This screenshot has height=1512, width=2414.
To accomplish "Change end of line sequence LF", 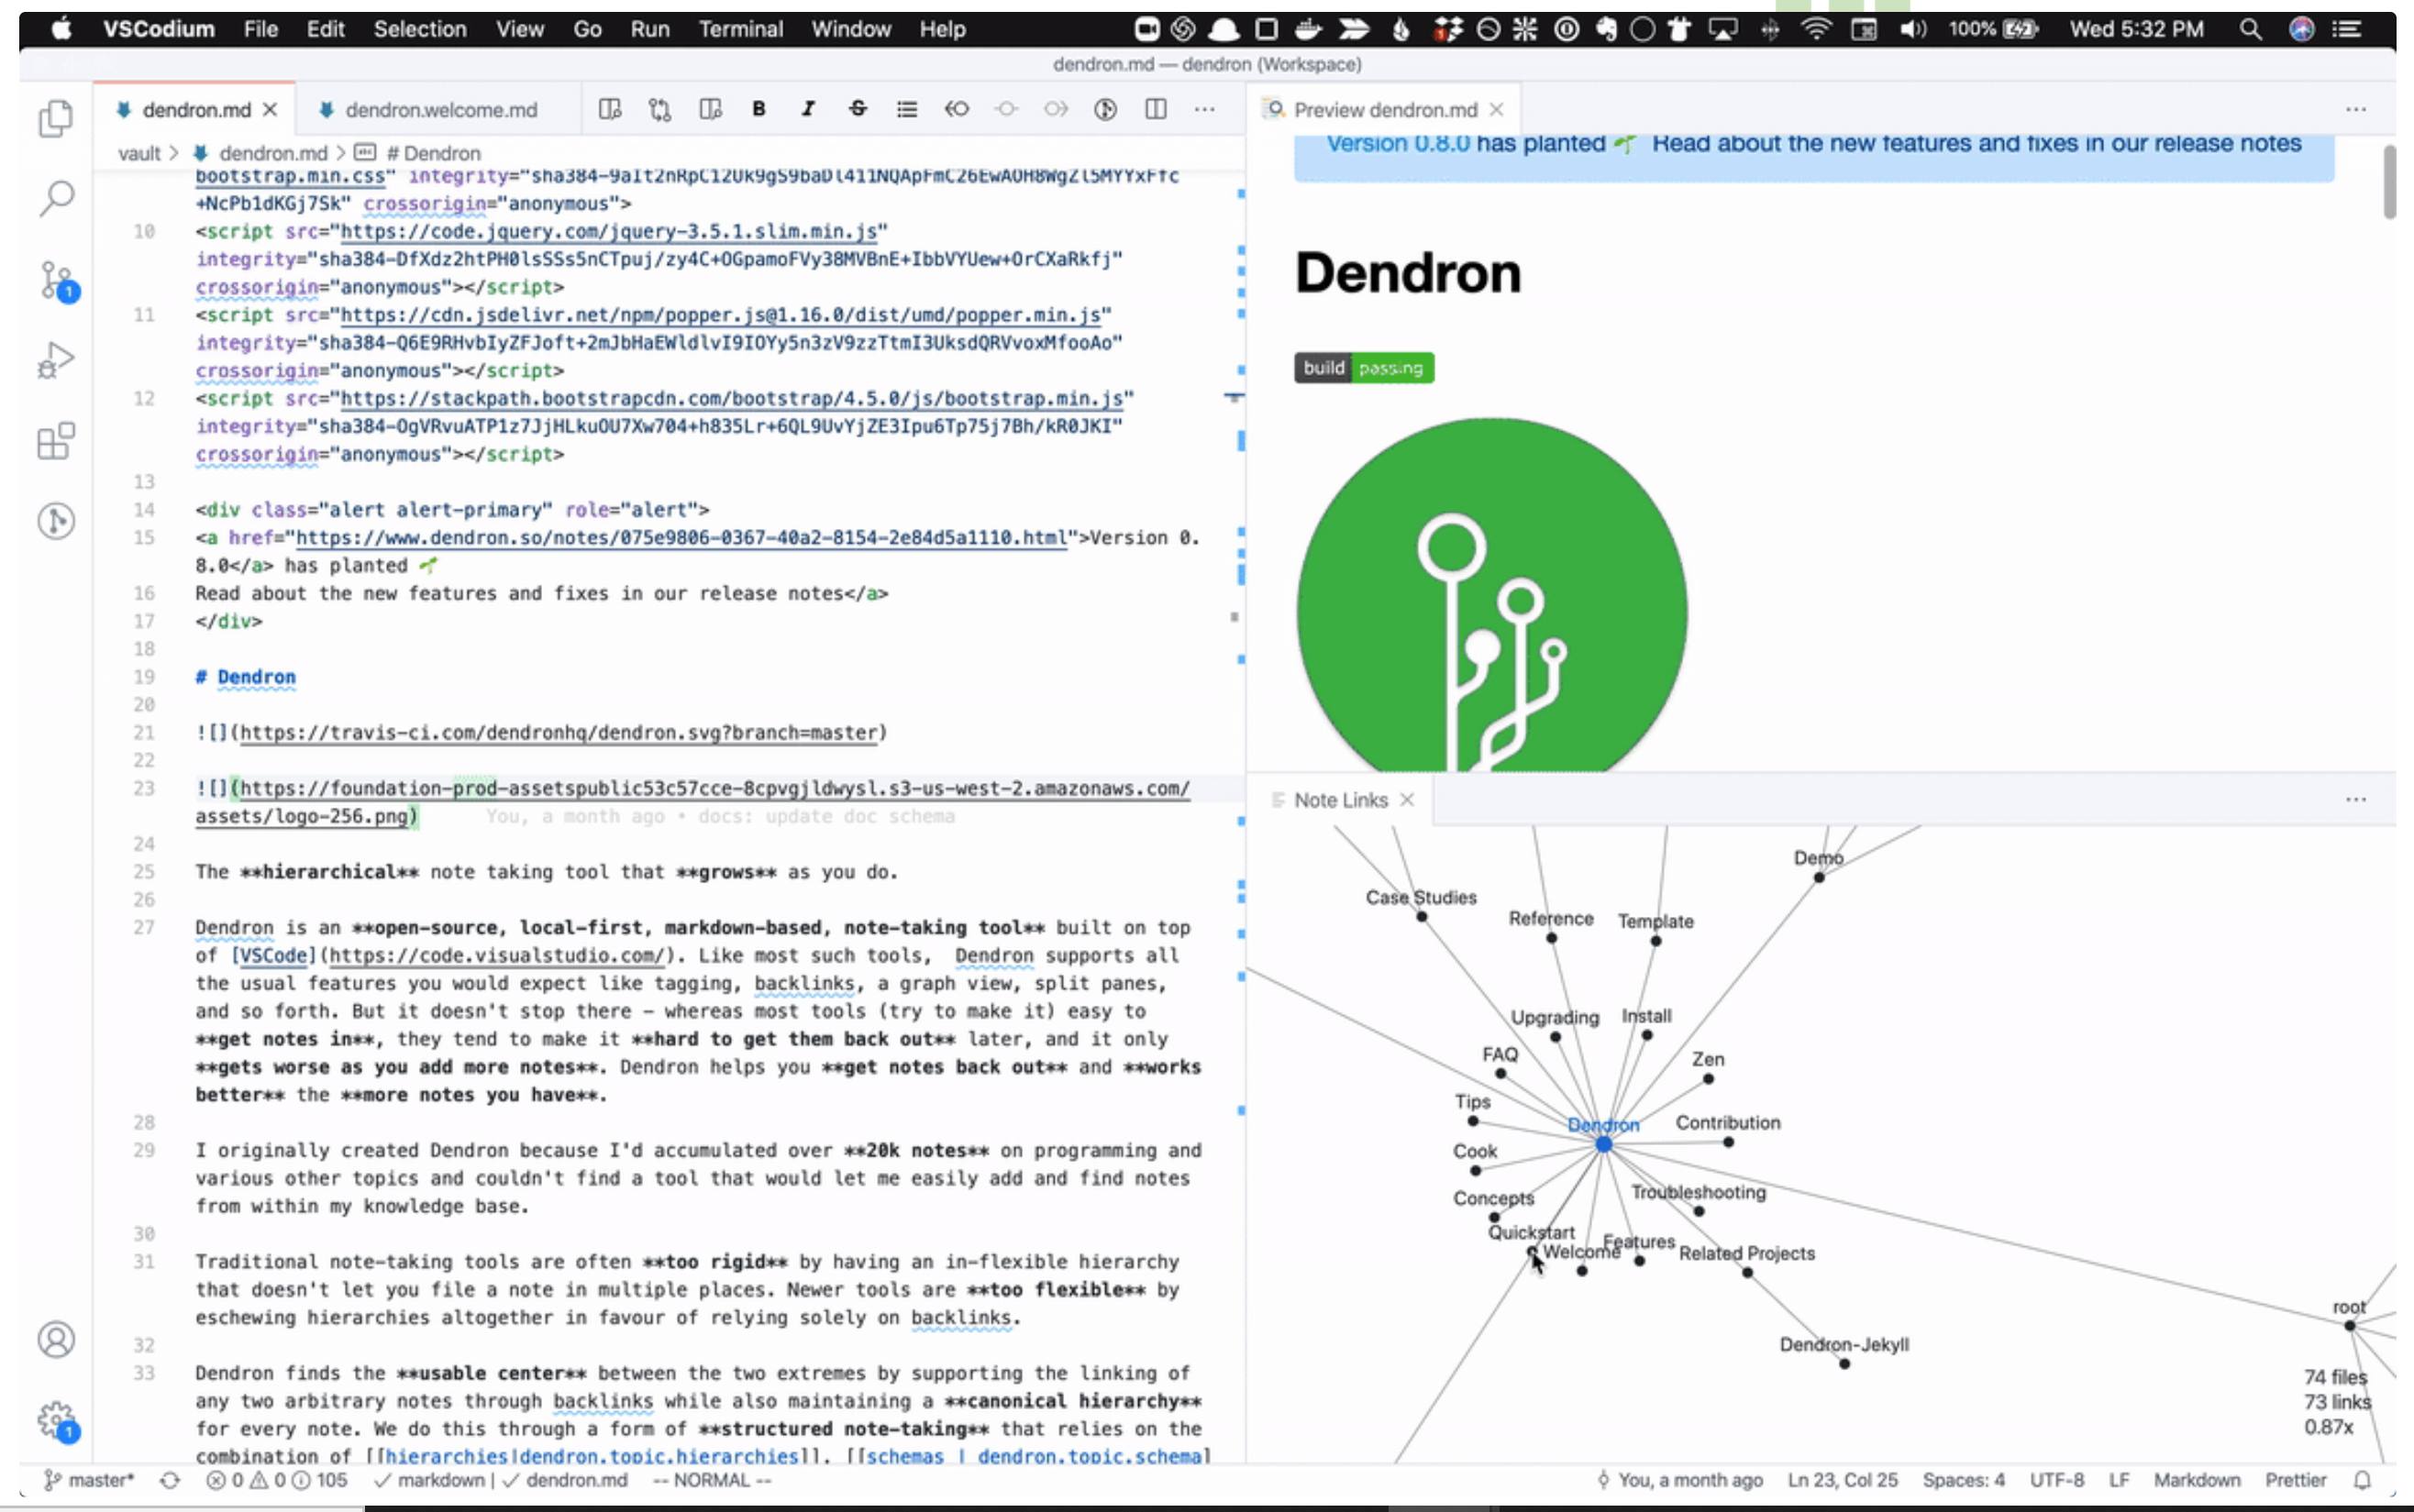I will (2119, 1480).
